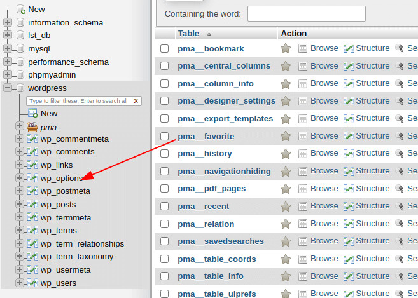Click the Browse icon for pma__export_templates

303,119
